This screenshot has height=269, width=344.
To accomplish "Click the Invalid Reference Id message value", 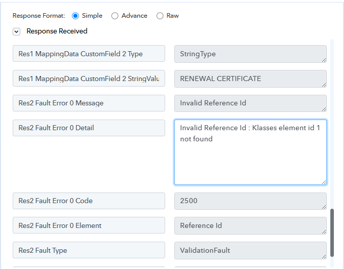I will (250, 103).
